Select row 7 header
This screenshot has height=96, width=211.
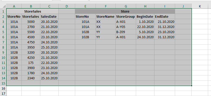click(x=3, y=42)
